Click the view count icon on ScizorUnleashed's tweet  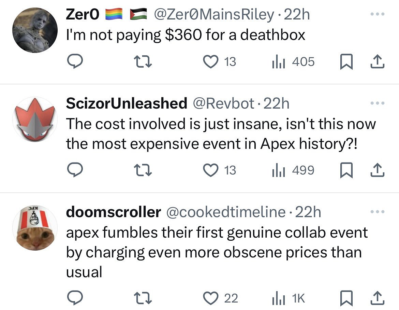coord(279,170)
